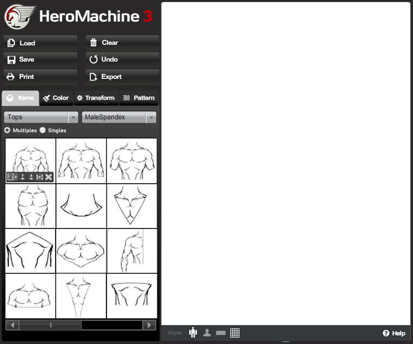The image size is (413, 344).
Task: Select the trapezoid shoulder top thumbnail
Action: click(x=132, y=296)
